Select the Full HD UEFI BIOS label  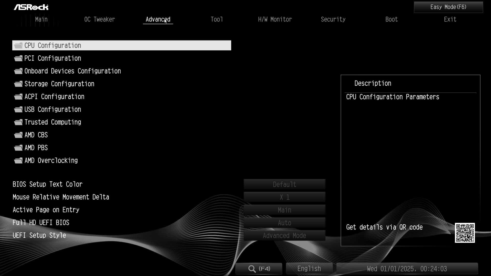[41, 223]
